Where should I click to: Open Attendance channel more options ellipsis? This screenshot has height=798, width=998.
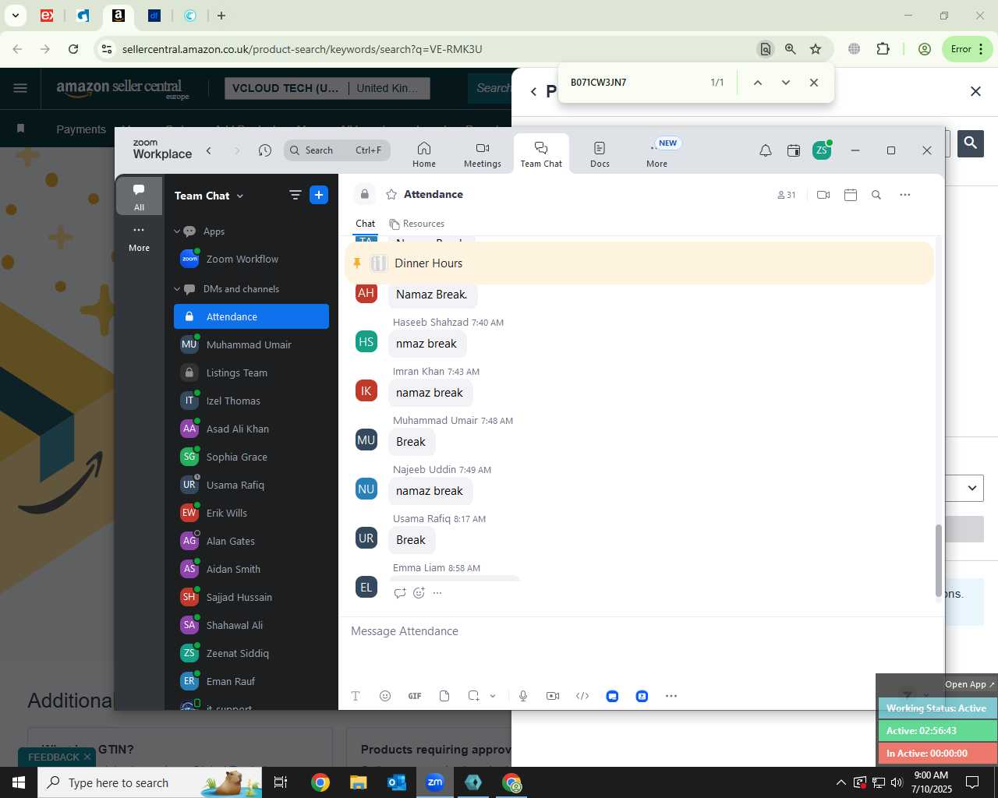coord(905,195)
